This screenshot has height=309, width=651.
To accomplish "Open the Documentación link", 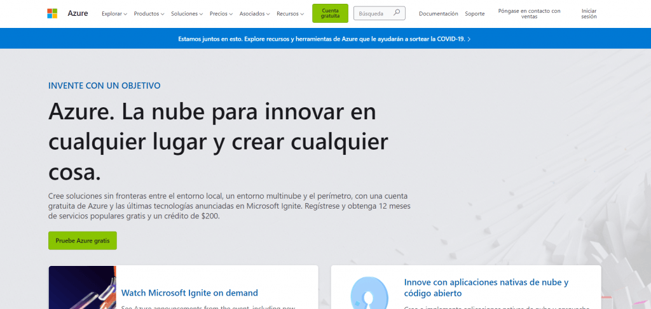I will click(x=439, y=14).
